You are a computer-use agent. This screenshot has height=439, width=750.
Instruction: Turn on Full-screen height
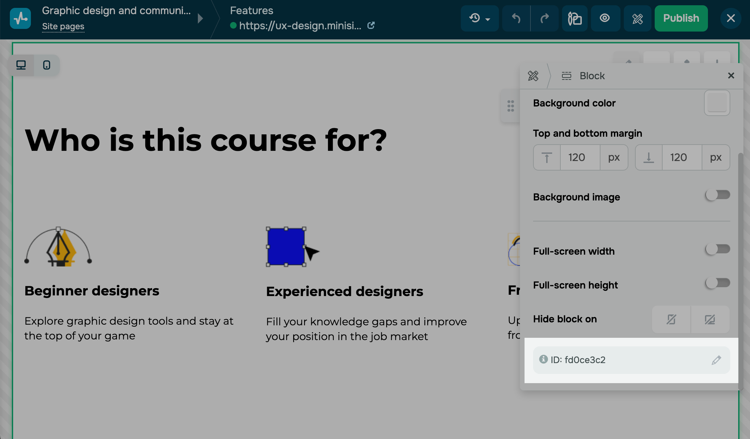pos(717,283)
